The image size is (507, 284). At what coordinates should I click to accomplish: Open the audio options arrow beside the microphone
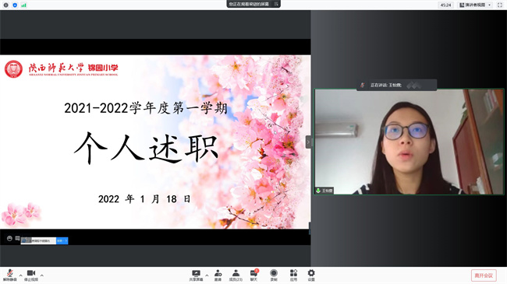(x=21, y=275)
